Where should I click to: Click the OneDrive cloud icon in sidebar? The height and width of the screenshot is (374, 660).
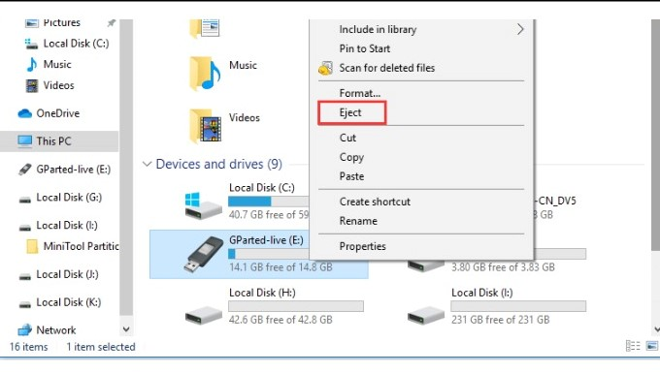(x=25, y=113)
